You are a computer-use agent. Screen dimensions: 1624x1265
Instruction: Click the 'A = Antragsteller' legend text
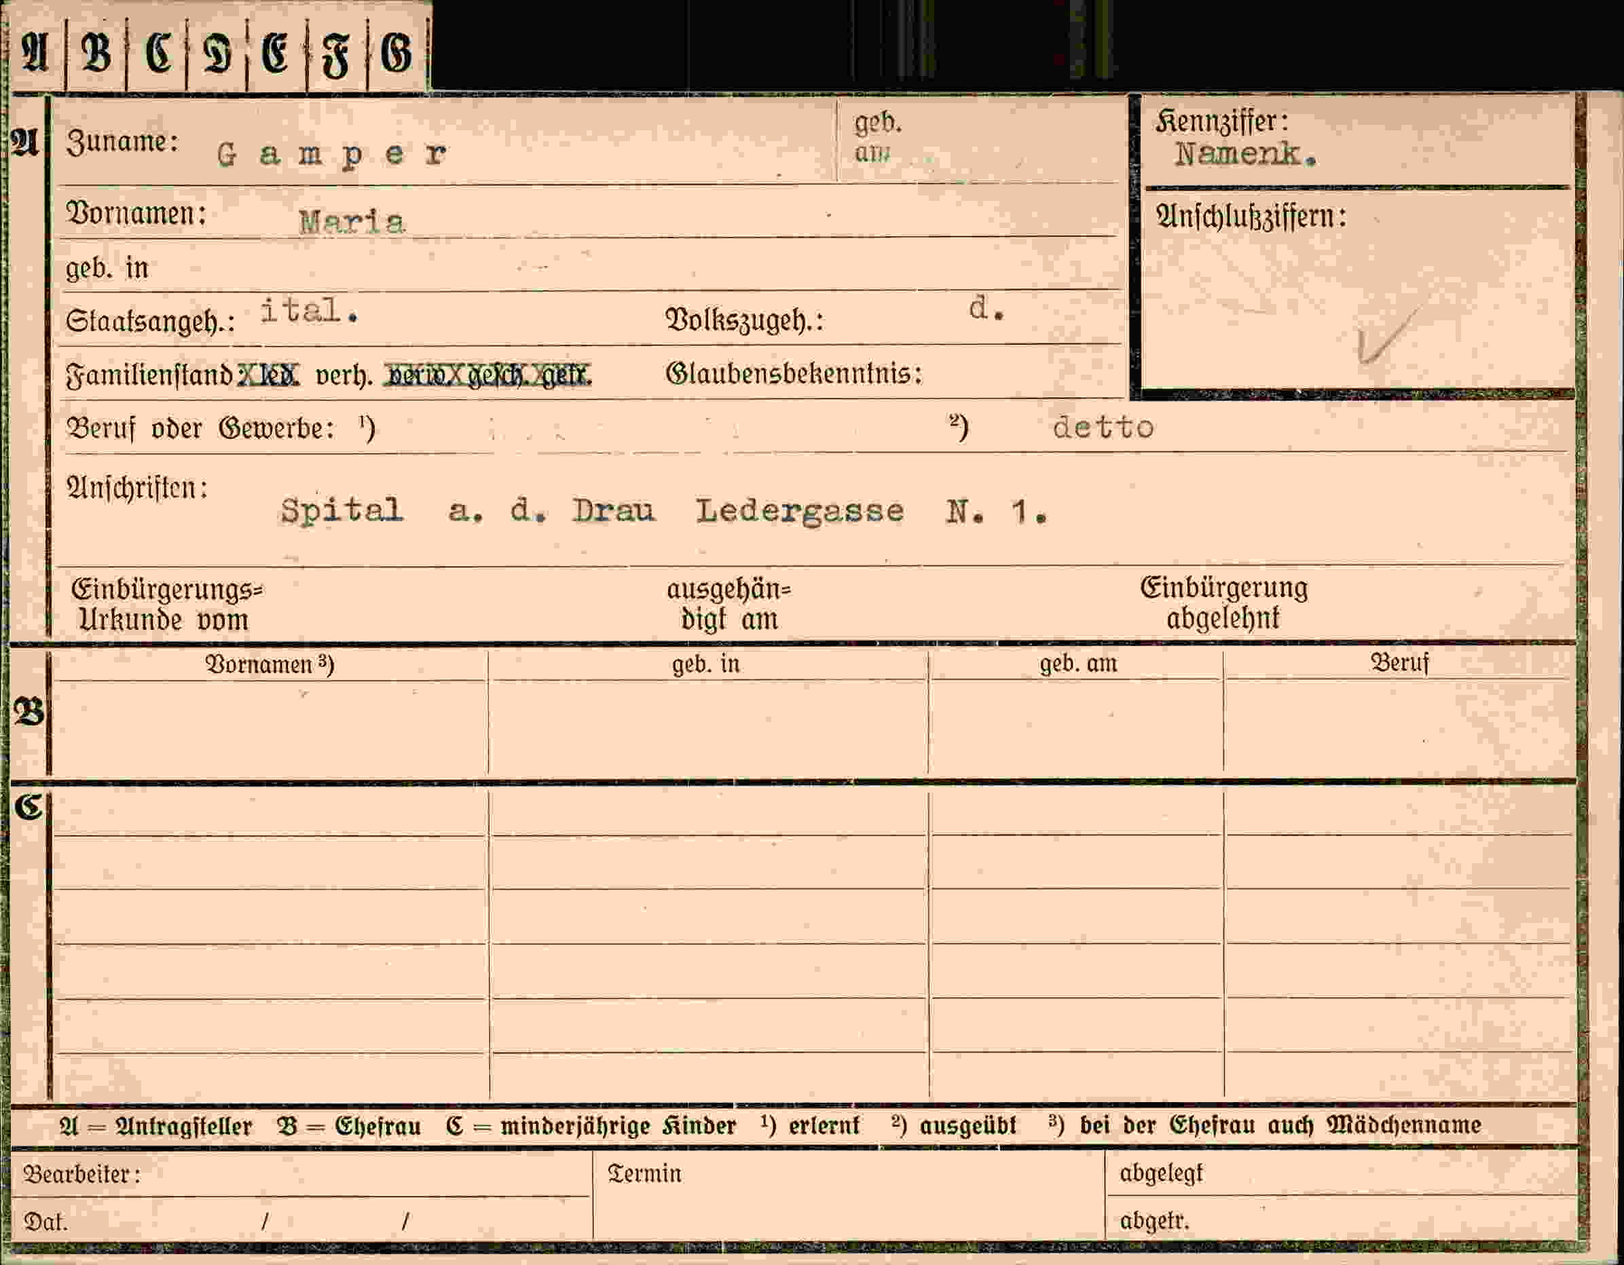[156, 1127]
